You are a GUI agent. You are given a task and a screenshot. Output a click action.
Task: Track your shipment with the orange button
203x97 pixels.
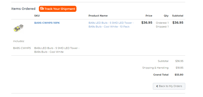58,9
